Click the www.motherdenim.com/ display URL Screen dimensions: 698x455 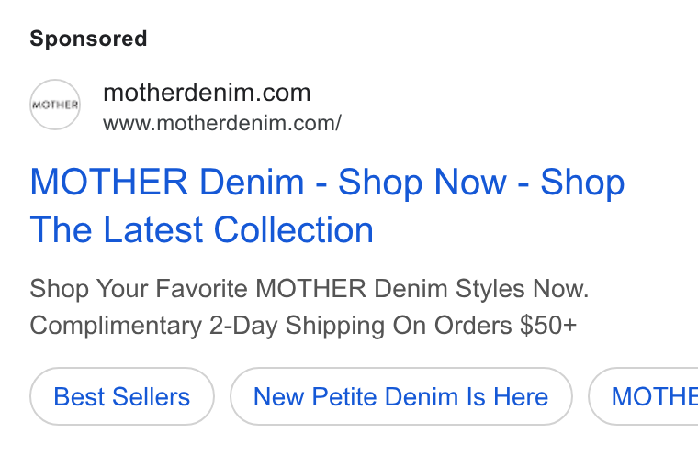pos(222,123)
